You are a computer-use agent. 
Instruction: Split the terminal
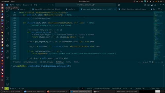(150, 62)
